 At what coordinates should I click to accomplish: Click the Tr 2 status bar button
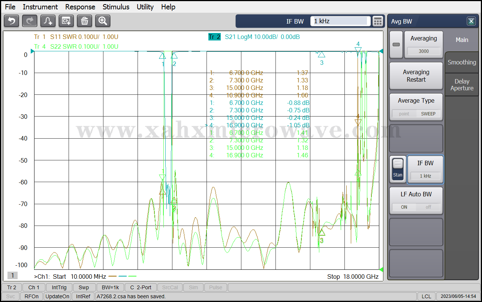coord(12,287)
